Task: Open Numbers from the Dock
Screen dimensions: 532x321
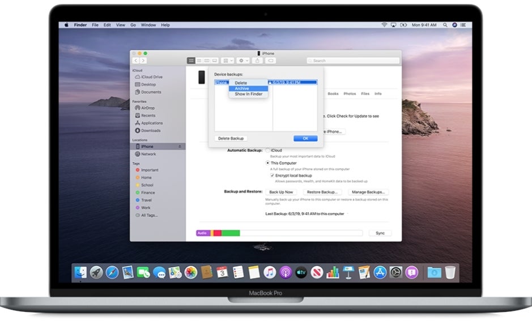Action: click(333, 272)
